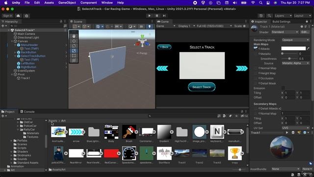Select the Hand view tool in Scene
This screenshot has width=314, height=177.
[x=74, y=36]
